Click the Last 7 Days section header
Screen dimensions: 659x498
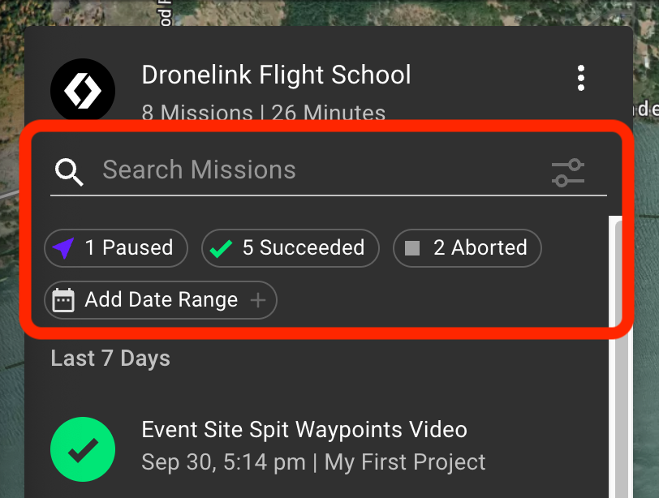pos(110,358)
